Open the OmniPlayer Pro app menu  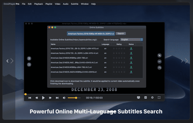tap(11, 4)
